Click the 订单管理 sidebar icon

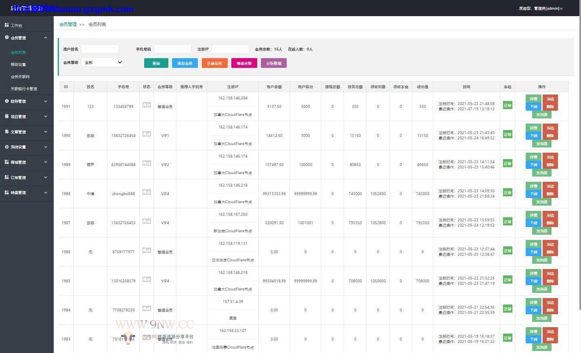[x=6, y=177]
